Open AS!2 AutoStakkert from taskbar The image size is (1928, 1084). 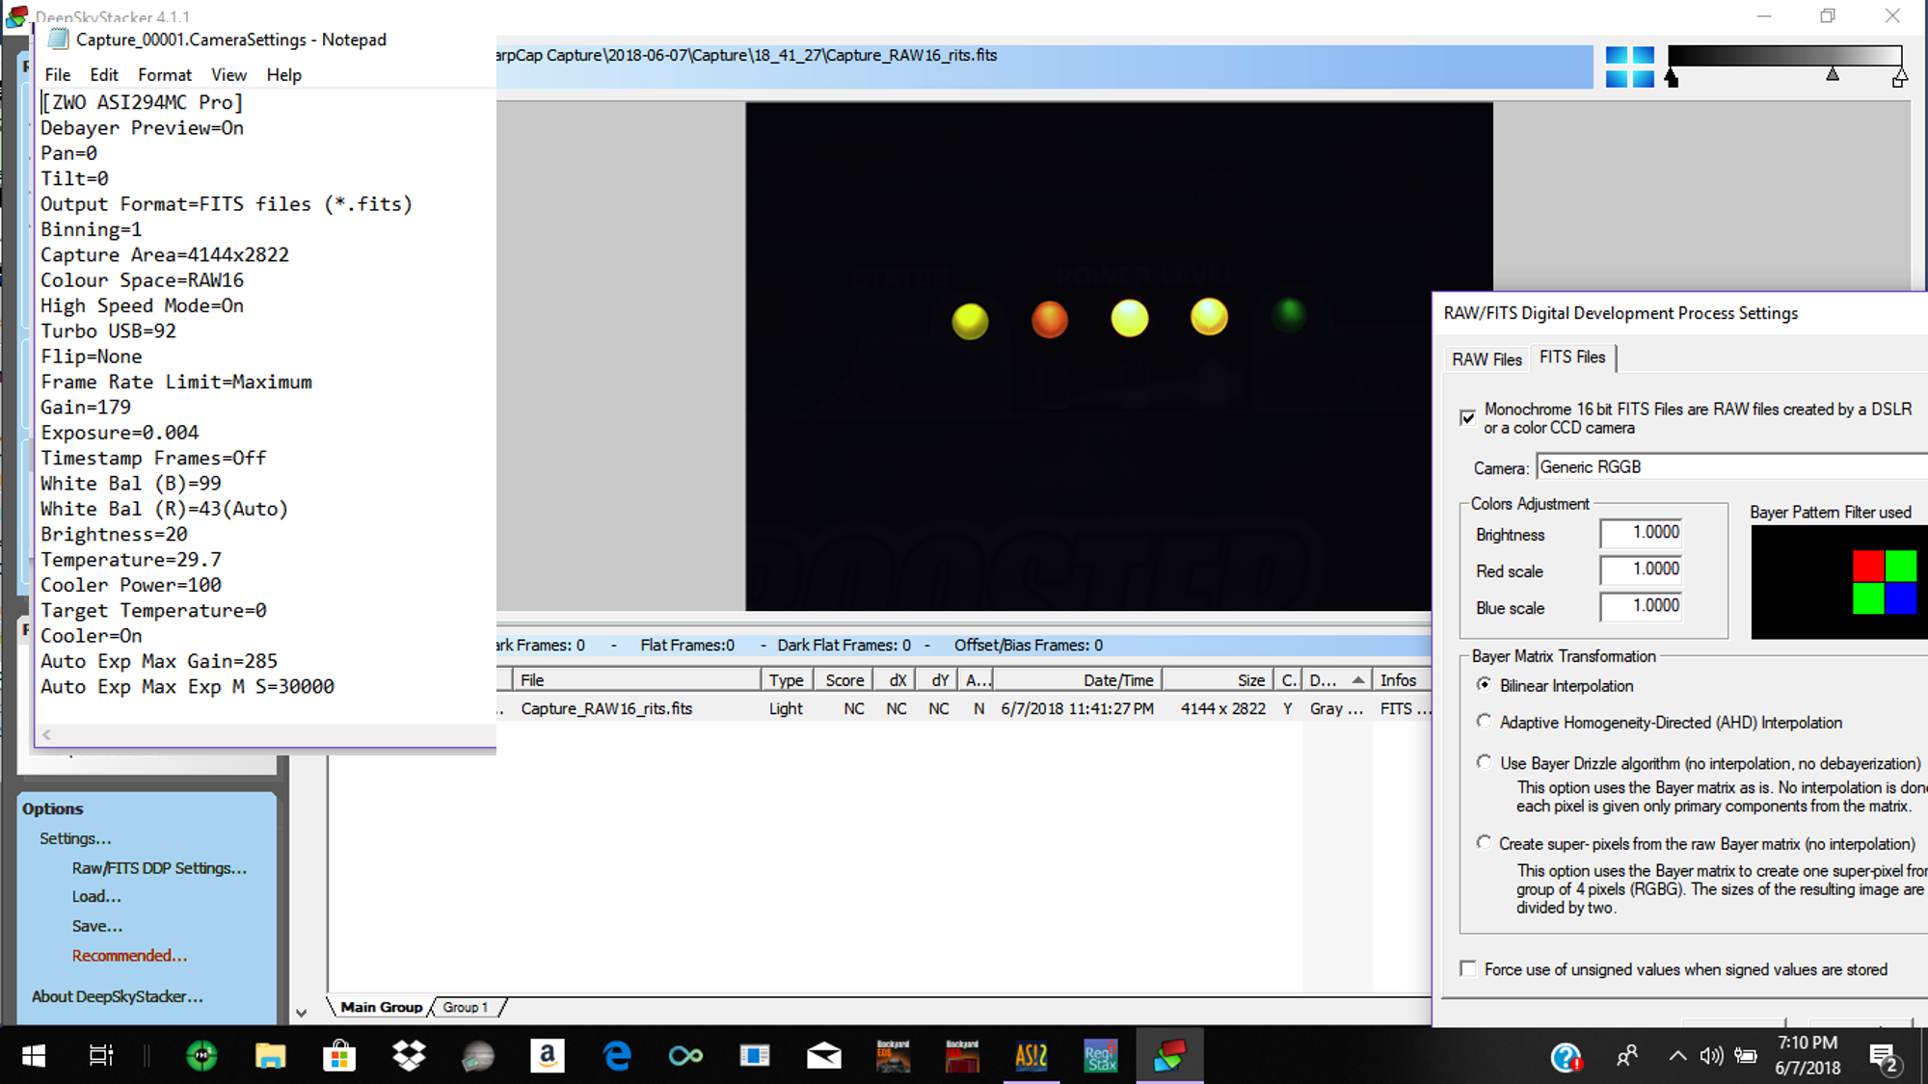coord(1031,1056)
